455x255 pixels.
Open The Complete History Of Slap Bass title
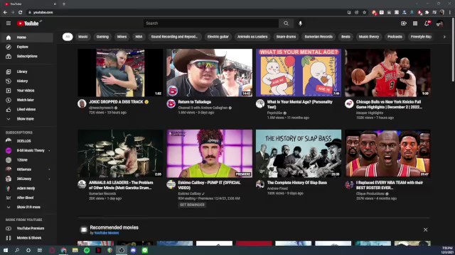pyautogui.click(x=297, y=183)
